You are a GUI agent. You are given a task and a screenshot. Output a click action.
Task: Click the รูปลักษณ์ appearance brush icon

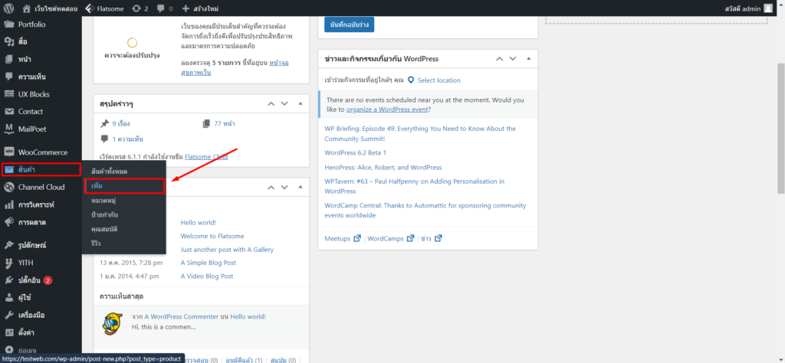tap(8, 245)
